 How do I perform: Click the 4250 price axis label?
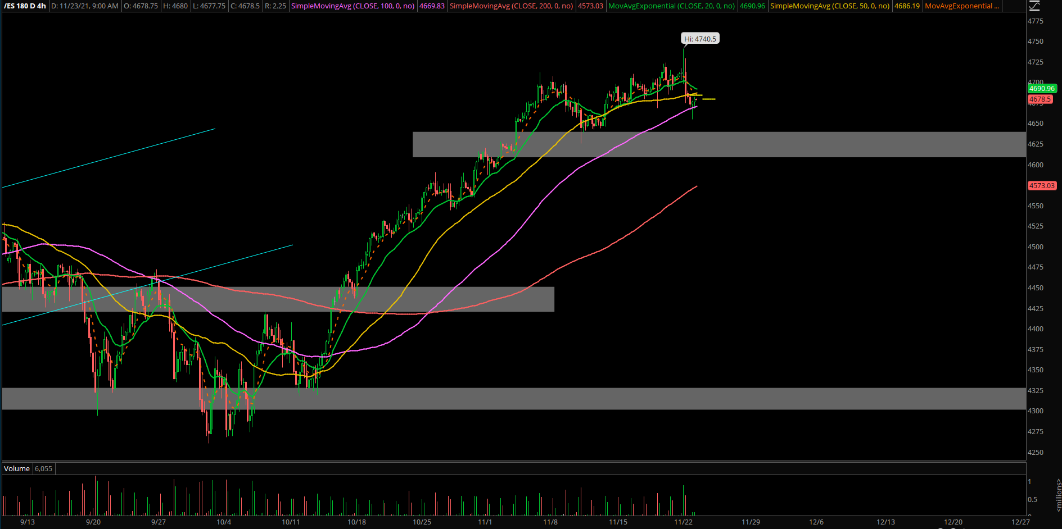point(1036,452)
